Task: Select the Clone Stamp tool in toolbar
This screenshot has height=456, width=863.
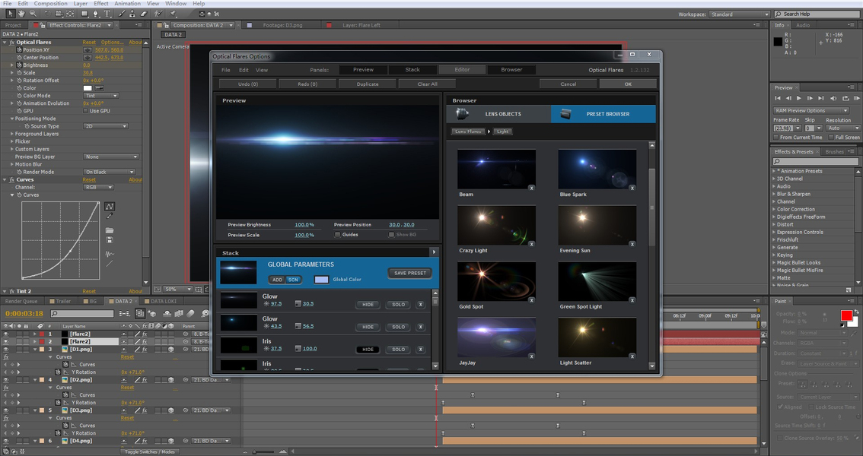Action: (x=132, y=14)
